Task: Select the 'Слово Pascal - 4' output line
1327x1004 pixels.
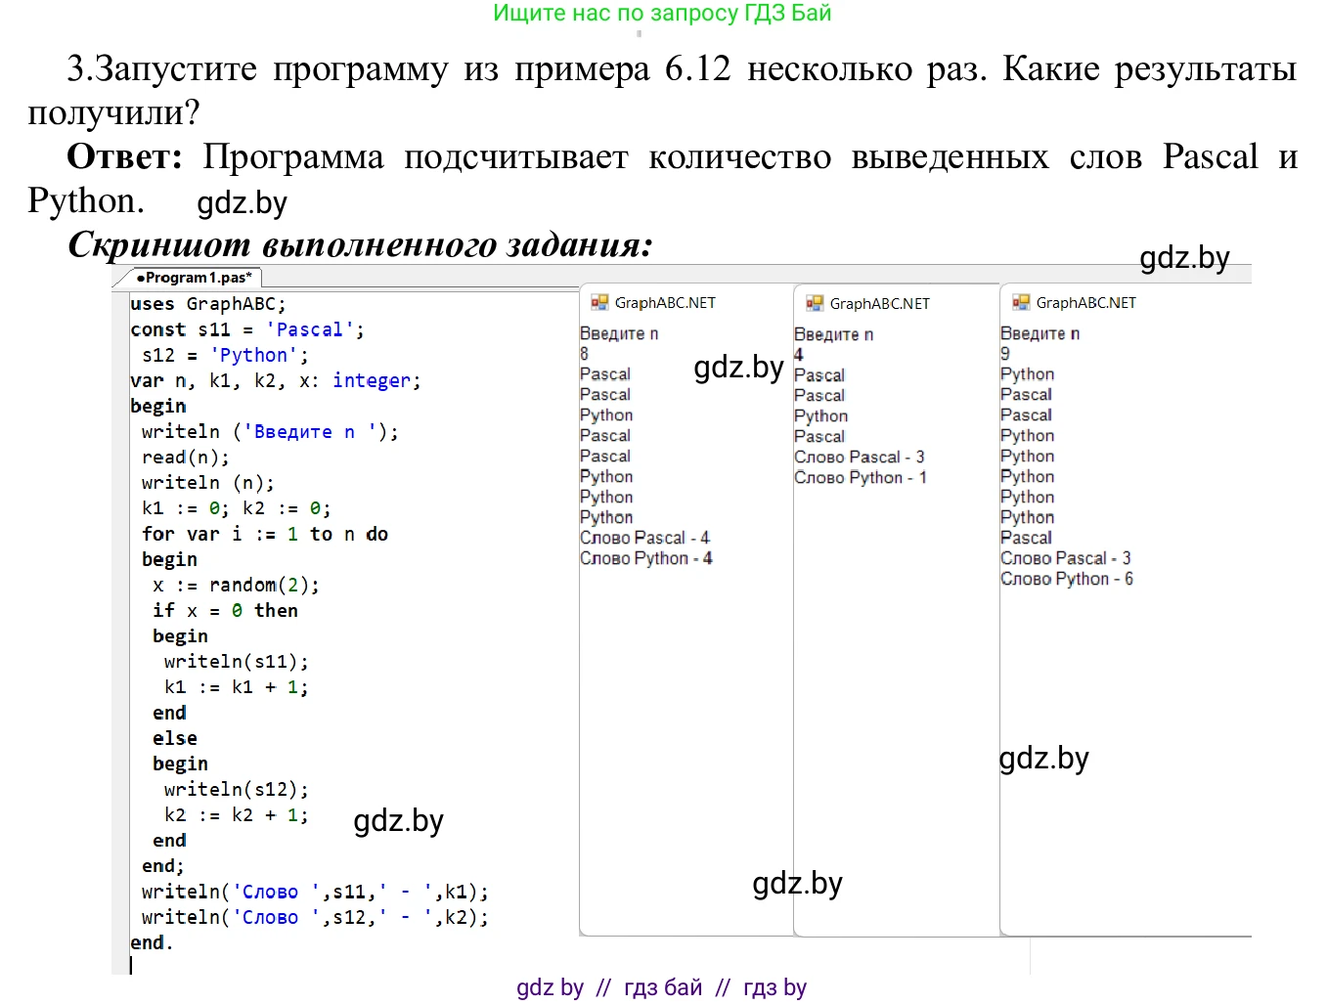Action: 644,538
